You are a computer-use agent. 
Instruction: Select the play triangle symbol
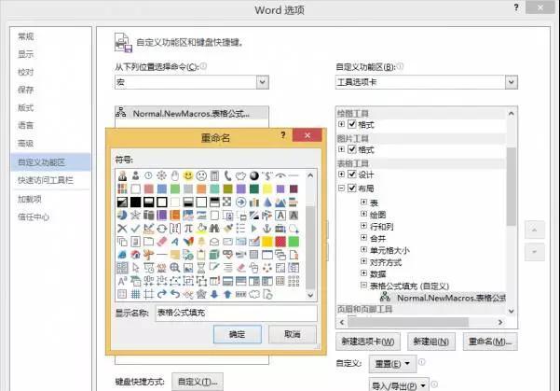[x=254, y=229]
